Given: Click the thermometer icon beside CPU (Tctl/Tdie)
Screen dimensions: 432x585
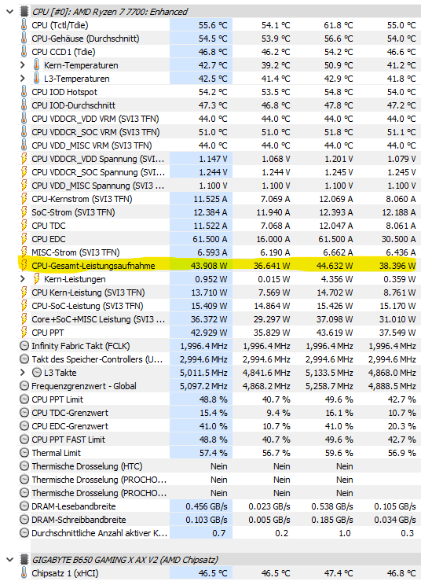Looking at the screenshot, I should click(24, 25).
